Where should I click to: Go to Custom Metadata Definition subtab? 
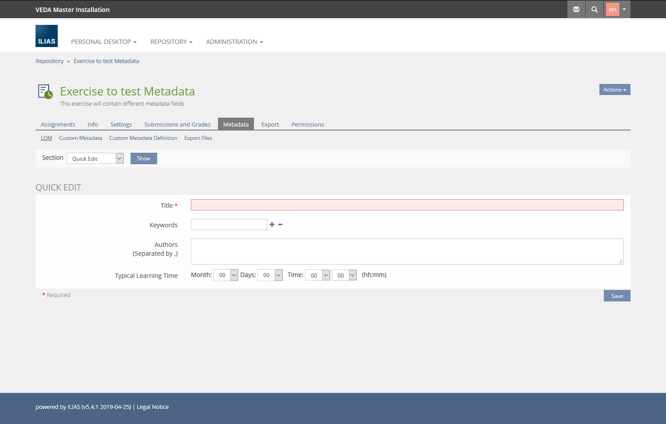pyautogui.click(x=143, y=138)
